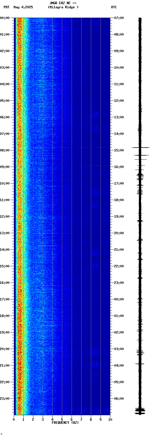This screenshot has height=437, width=152.
Task: Click the 03:00 PDT time label
Action: [5, 68]
